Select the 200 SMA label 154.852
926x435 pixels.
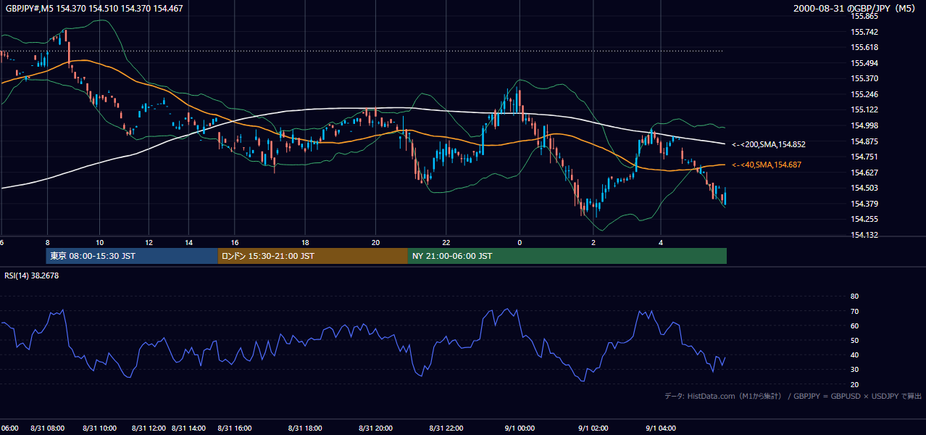[769, 144]
